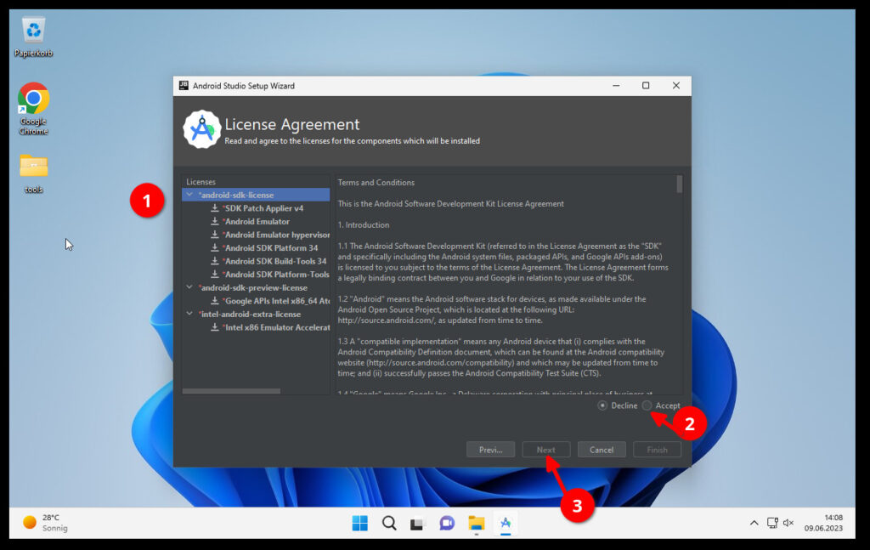This screenshot has width=870, height=550.
Task: Click download icon beside Android Emulator
Action: (x=215, y=221)
